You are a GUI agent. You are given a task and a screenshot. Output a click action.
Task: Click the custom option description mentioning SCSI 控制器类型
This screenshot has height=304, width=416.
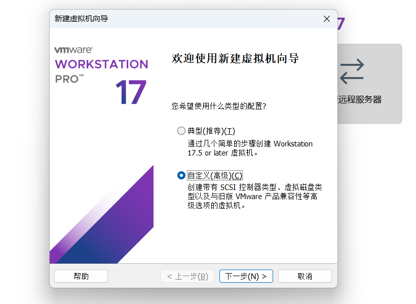255,196
